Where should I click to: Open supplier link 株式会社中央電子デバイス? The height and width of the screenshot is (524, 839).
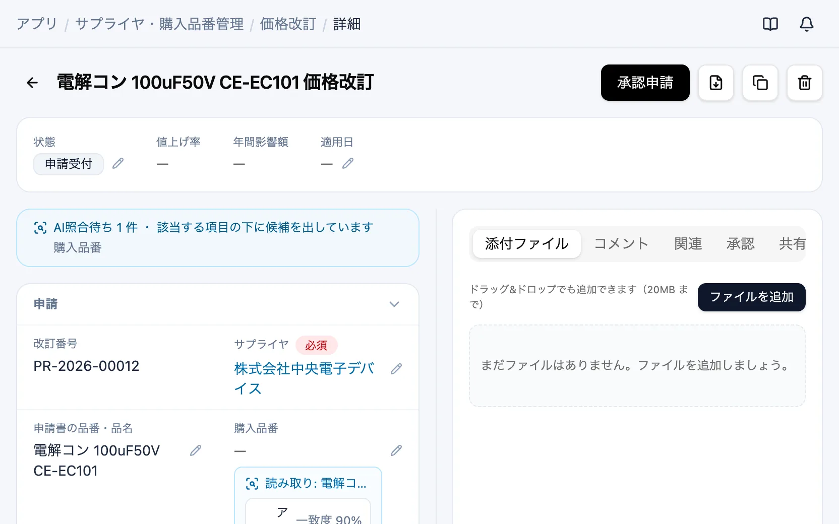coord(305,379)
